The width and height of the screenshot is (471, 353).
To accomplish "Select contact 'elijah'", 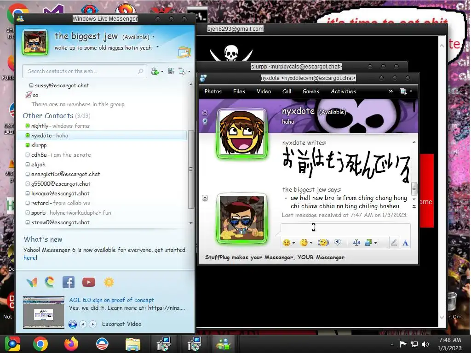I will tap(102, 165).
